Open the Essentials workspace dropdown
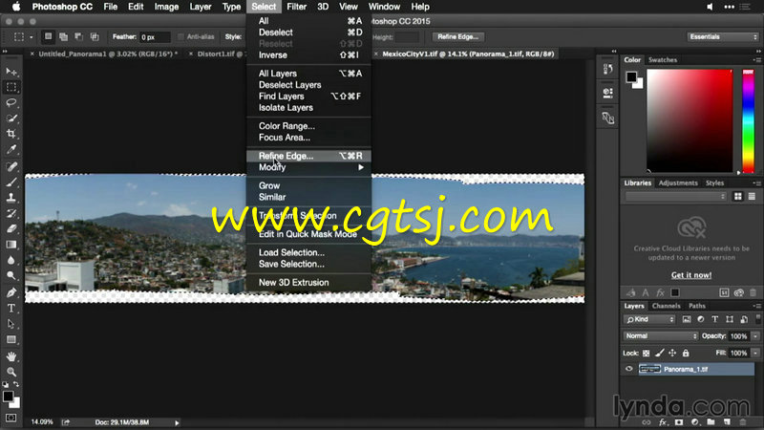This screenshot has width=764, height=430. pyautogui.click(x=723, y=37)
